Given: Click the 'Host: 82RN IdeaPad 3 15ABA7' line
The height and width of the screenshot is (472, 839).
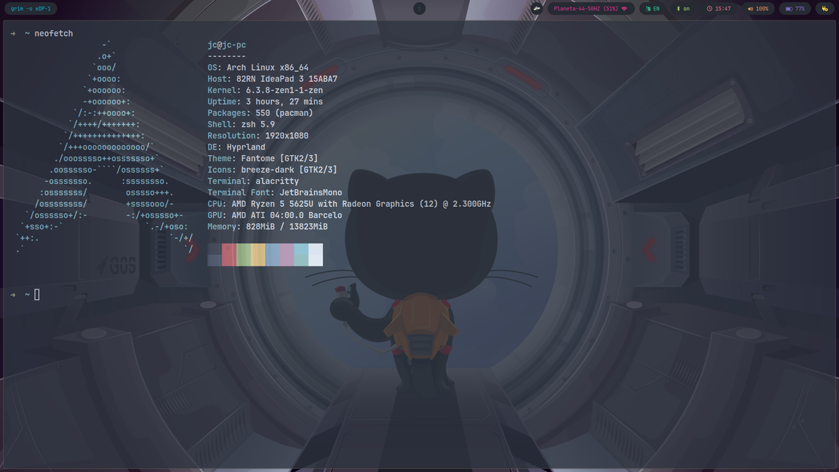Looking at the screenshot, I should (x=273, y=79).
